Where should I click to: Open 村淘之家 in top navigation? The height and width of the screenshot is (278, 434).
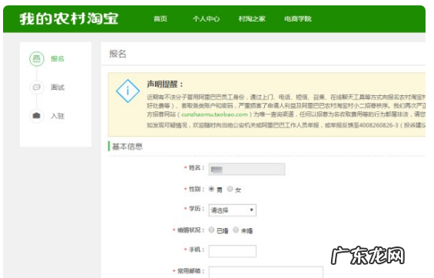tap(252, 18)
